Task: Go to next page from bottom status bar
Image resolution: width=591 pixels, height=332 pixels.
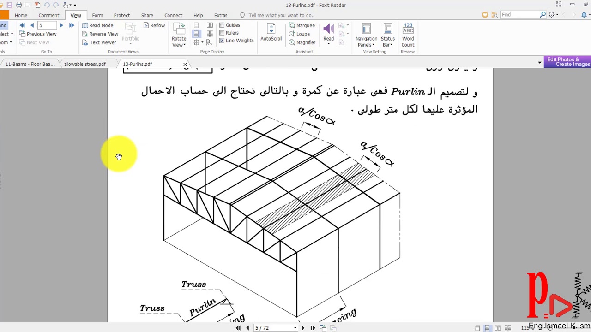Action: pyautogui.click(x=303, y=328)
